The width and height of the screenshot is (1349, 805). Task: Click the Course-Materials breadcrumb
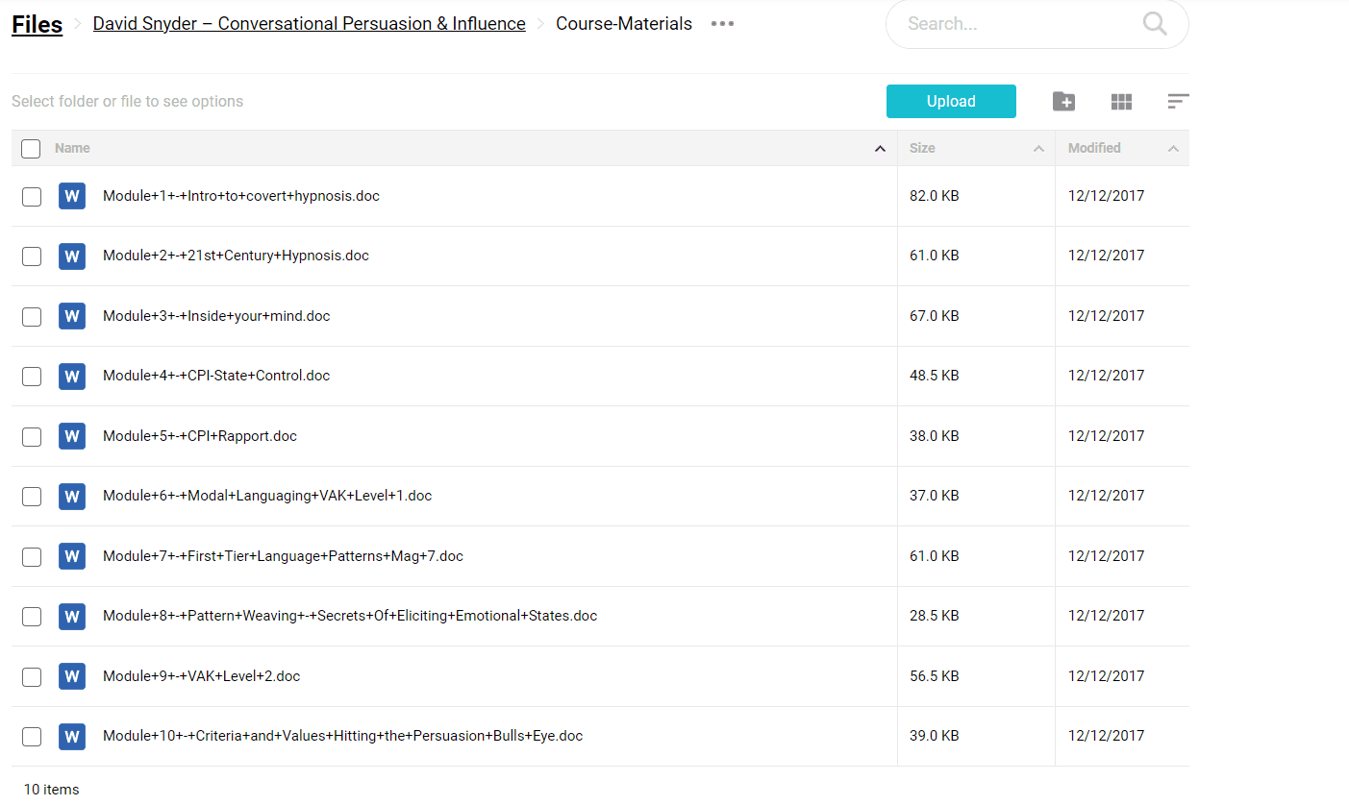click(x=624, y=24)
